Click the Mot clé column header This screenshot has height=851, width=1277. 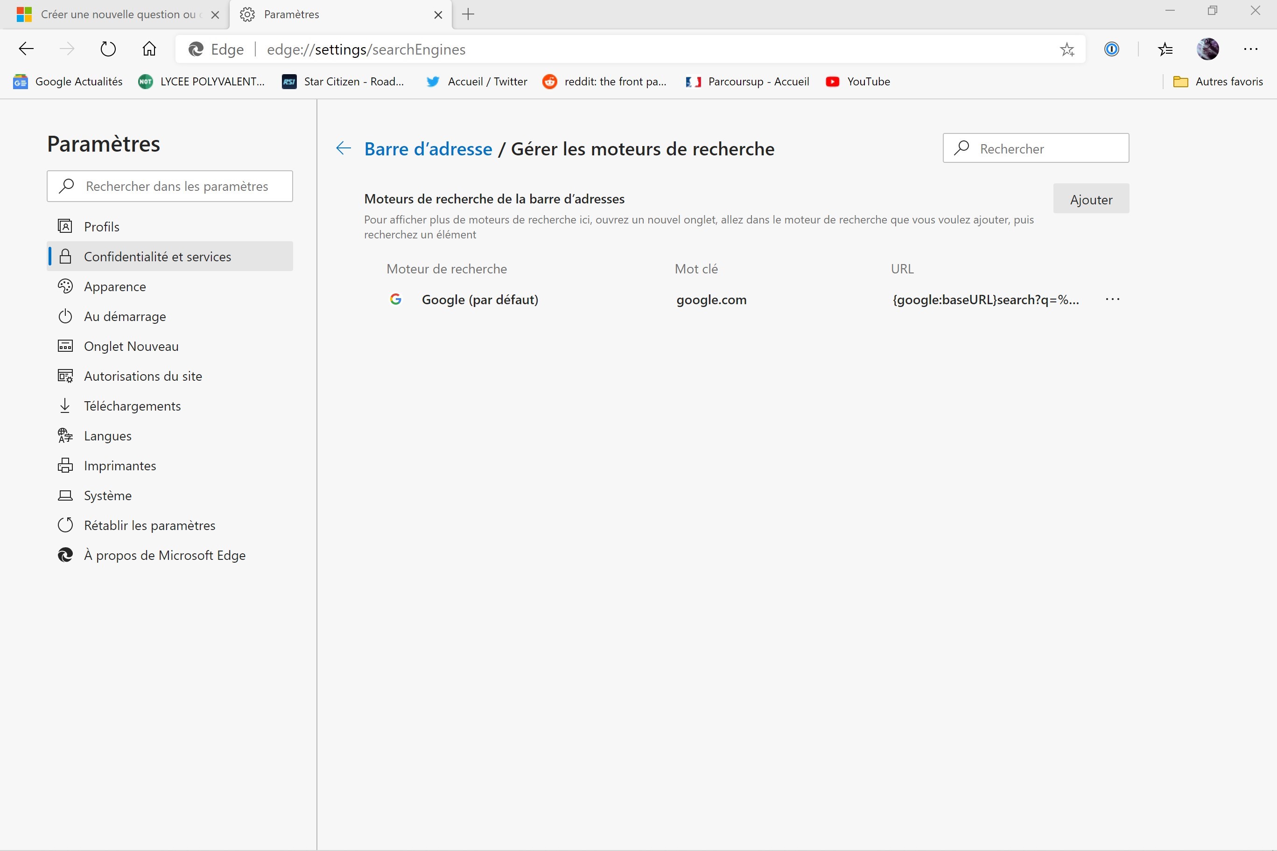pos(696,269)
